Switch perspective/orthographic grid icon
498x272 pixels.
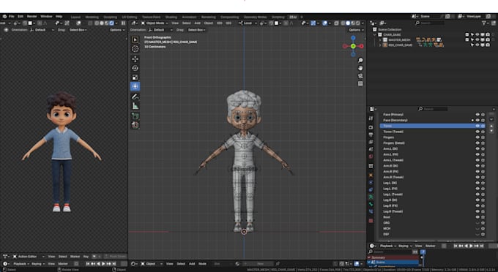pos(360,84)
